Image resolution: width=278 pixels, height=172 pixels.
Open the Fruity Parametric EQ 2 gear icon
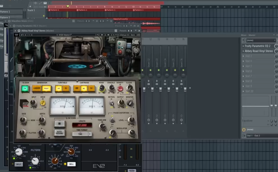(14, 26)
